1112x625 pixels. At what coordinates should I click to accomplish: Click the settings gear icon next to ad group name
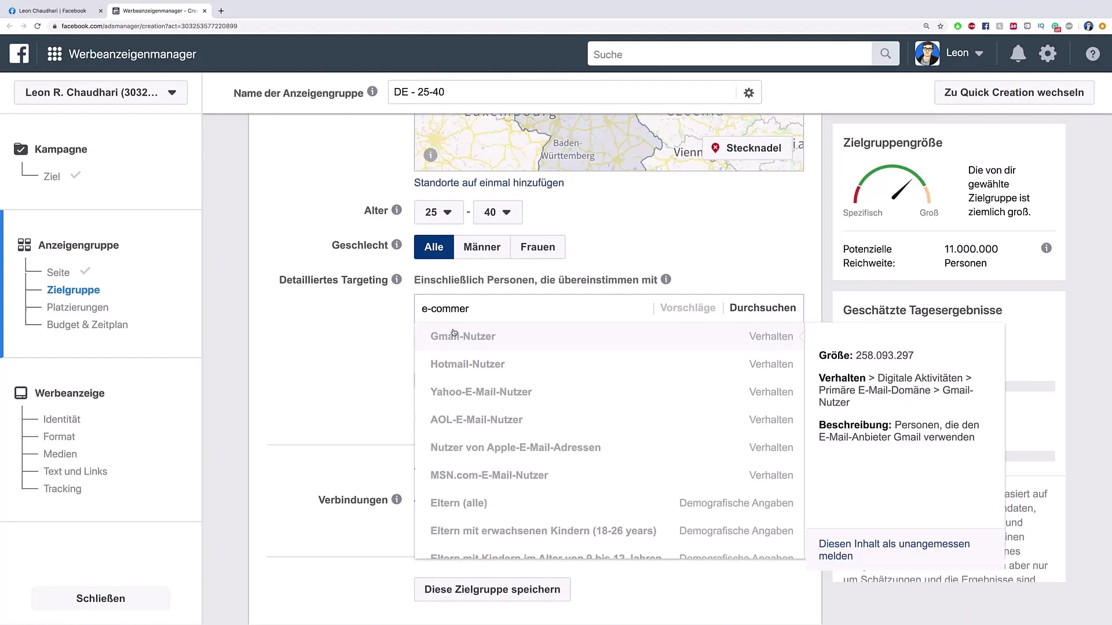[x=748, y=93]
